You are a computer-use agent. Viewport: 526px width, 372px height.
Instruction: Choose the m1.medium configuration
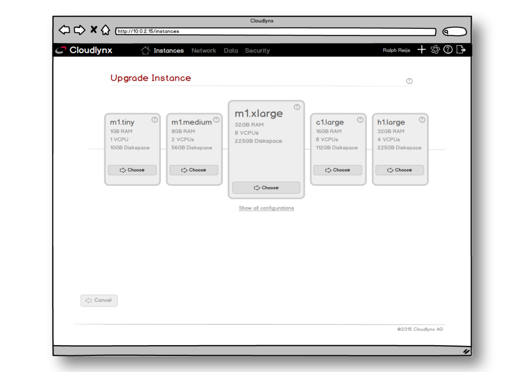[x=194, y=170]
